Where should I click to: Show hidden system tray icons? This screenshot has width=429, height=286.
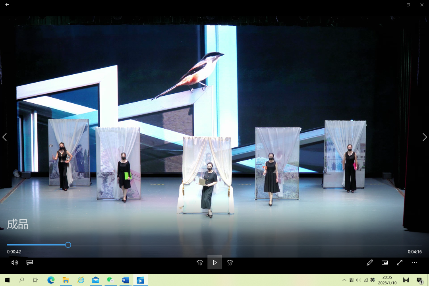click(x=344, y=280)
